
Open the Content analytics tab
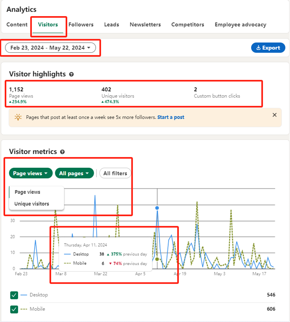[17, 24]
